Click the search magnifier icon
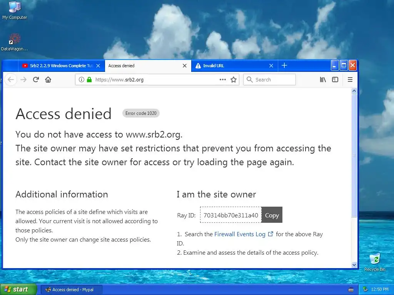 click(x=249, y=80)
